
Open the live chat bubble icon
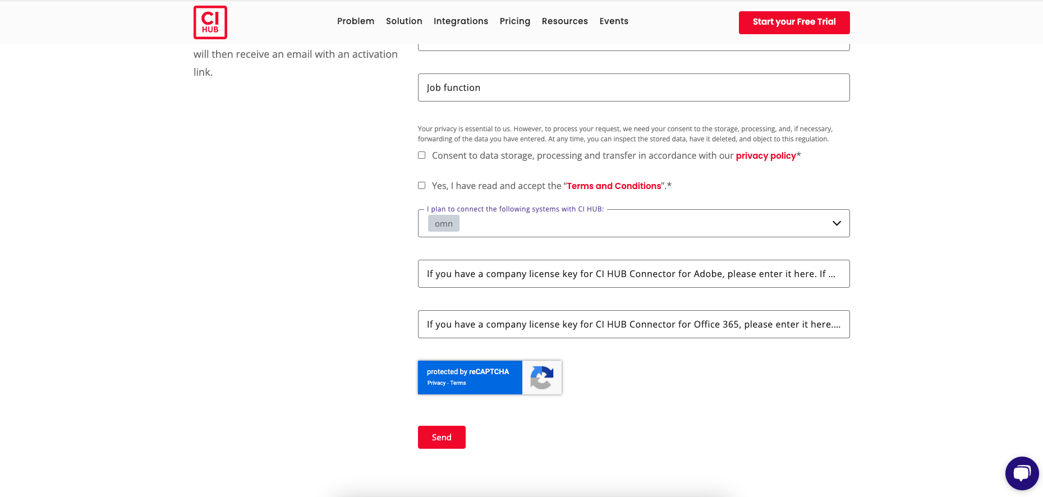(x=1022, y=473)
